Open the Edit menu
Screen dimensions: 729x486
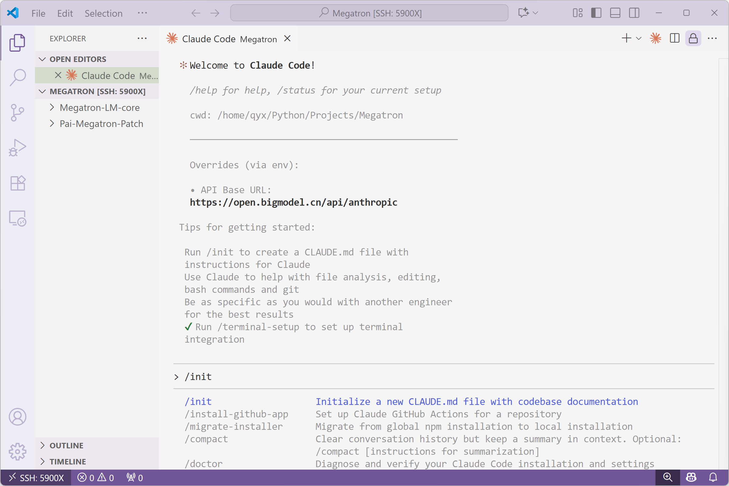[x=65, y=13]
